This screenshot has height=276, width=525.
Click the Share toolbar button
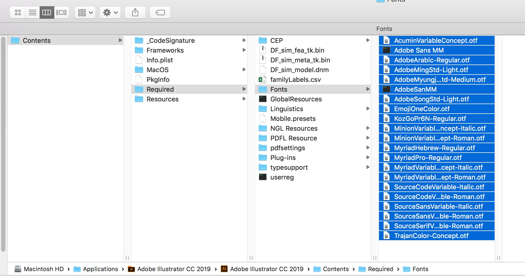135,12
